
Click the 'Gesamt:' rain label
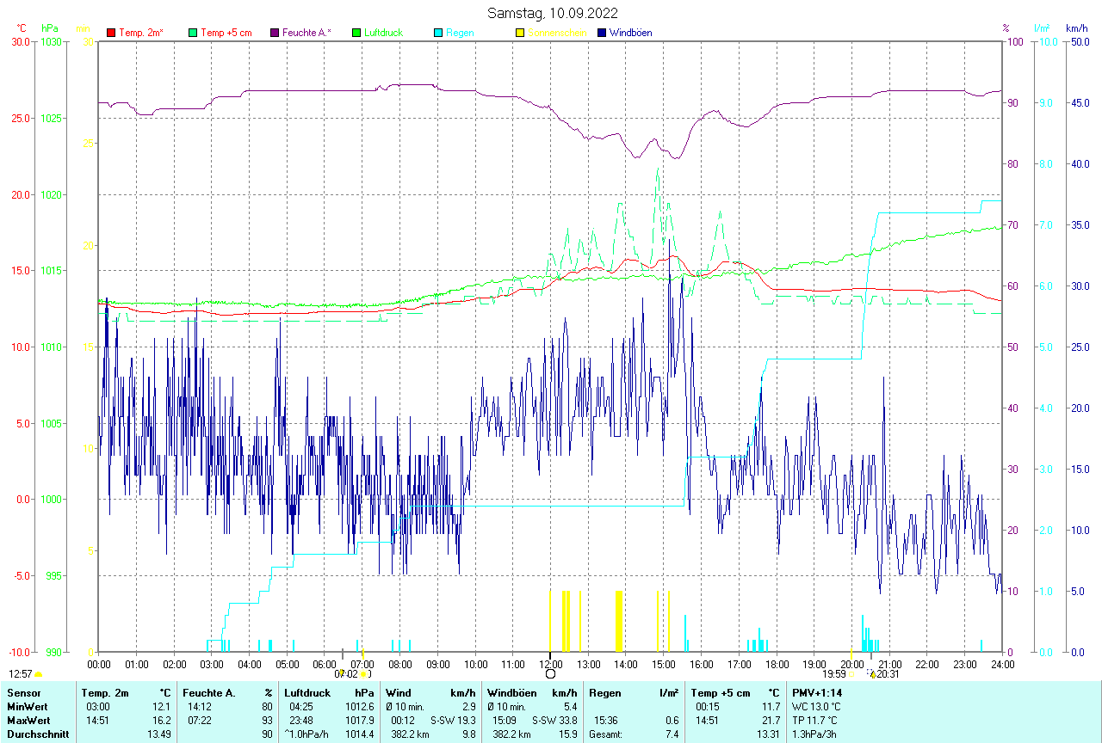(605, 734)
